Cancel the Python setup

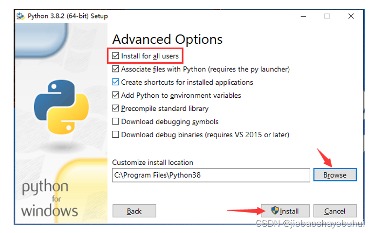(335, 211)
